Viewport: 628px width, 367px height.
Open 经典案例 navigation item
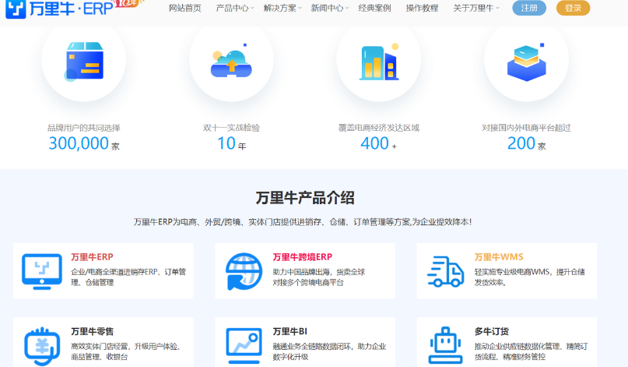pyautogui.click(x=374, y=8)
